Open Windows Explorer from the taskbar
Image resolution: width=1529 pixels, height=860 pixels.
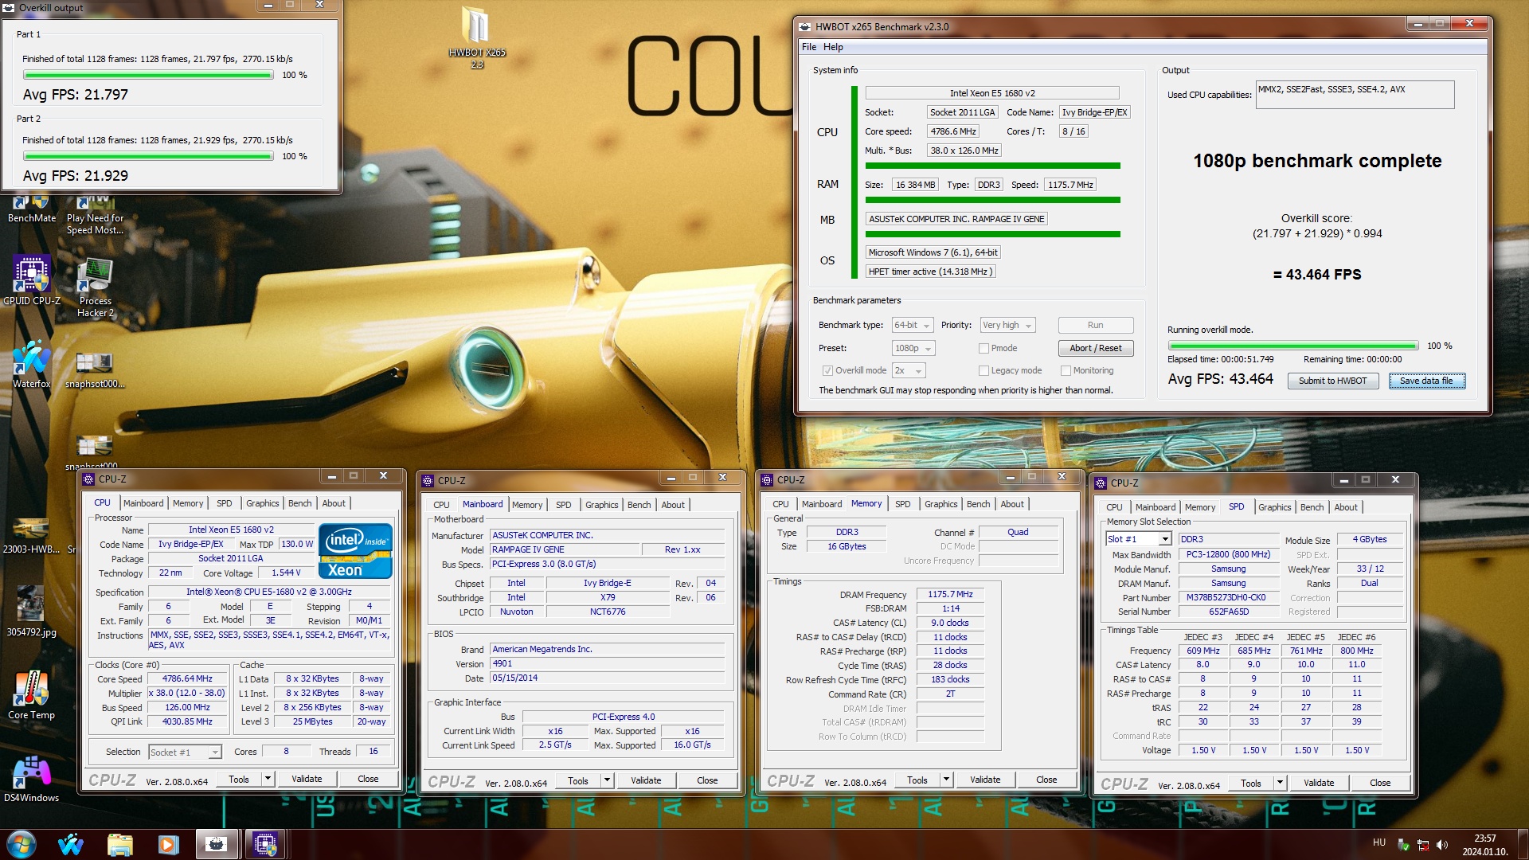[x=119, y=844]
